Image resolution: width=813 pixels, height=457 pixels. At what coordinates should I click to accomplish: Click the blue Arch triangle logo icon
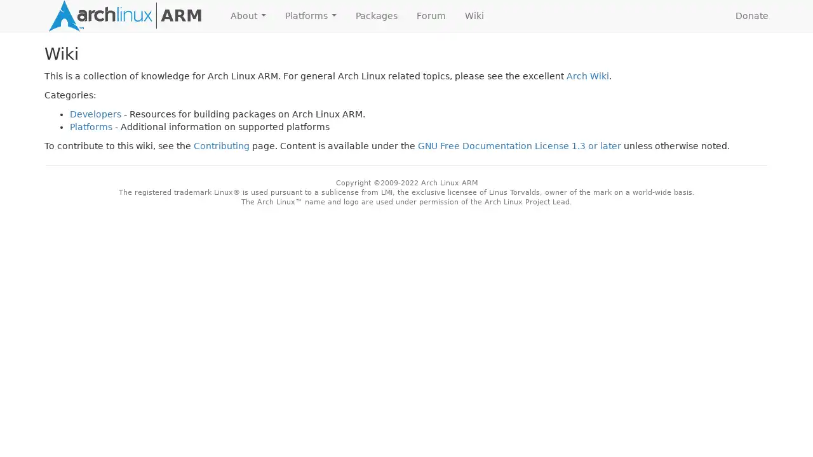[64, 17]
